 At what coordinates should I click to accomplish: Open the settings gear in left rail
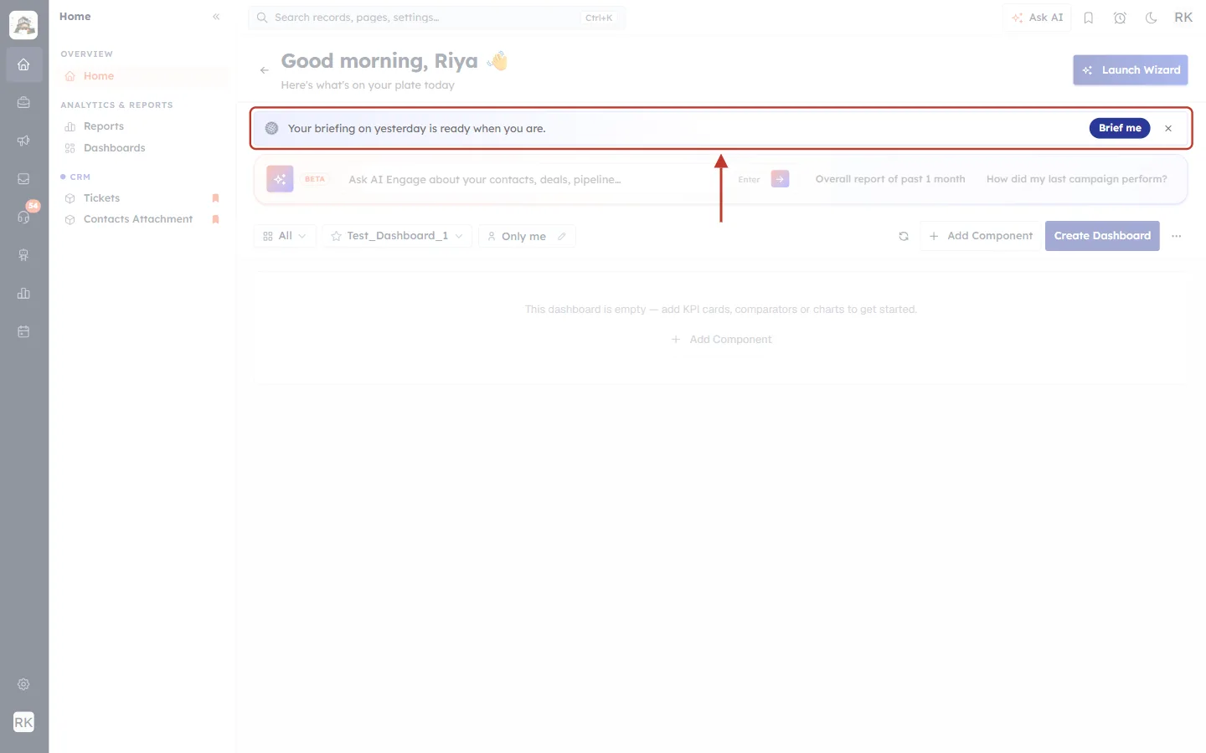[23, 684]
